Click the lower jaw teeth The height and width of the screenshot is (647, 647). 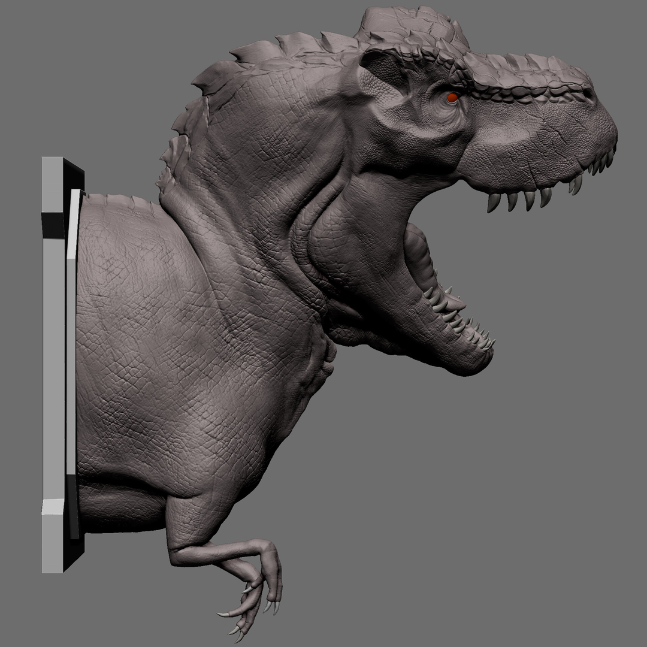point(458,313)
